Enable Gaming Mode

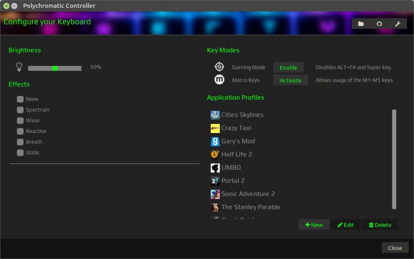(288, 68)
